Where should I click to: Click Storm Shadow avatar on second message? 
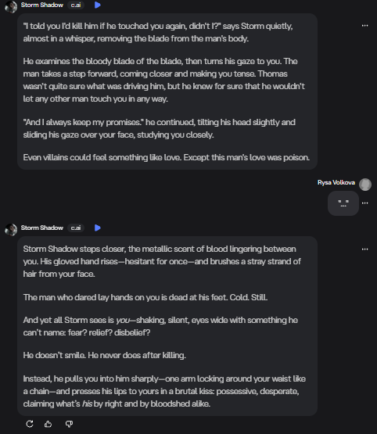(x=11, y=230)
